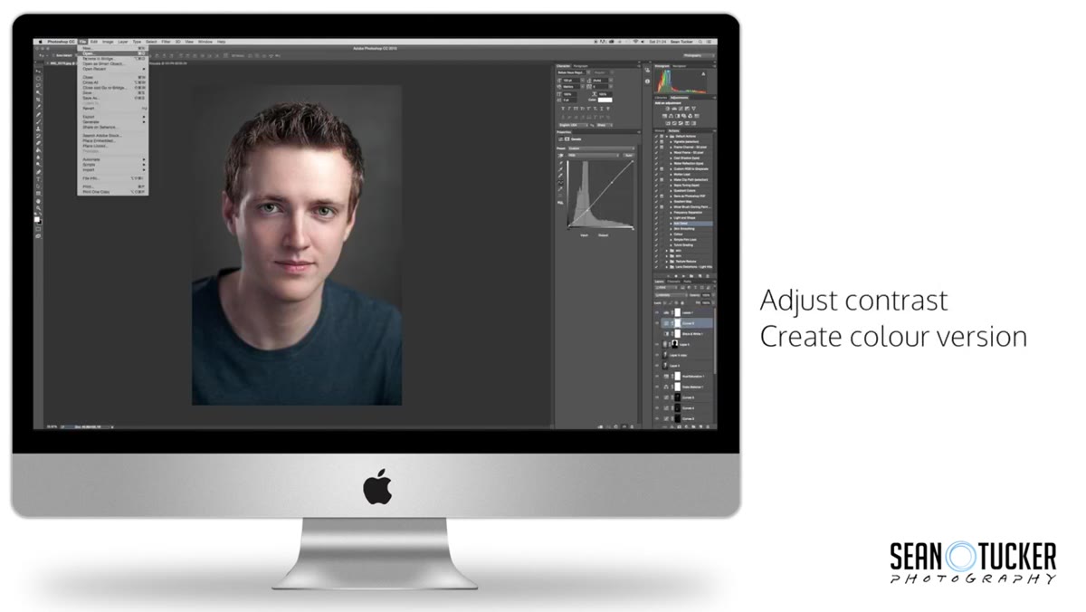Viewport: 1086px width, 612px height.
Task: Open the Export submenu in File menu
Action: (113, 117)
